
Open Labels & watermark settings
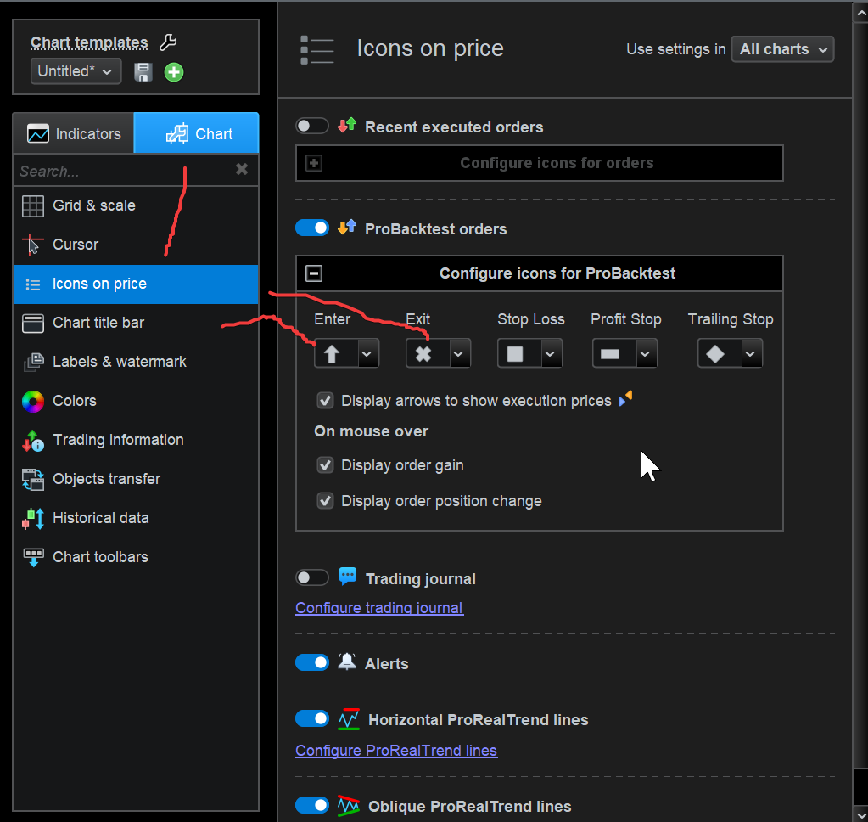tap(136, 363)
